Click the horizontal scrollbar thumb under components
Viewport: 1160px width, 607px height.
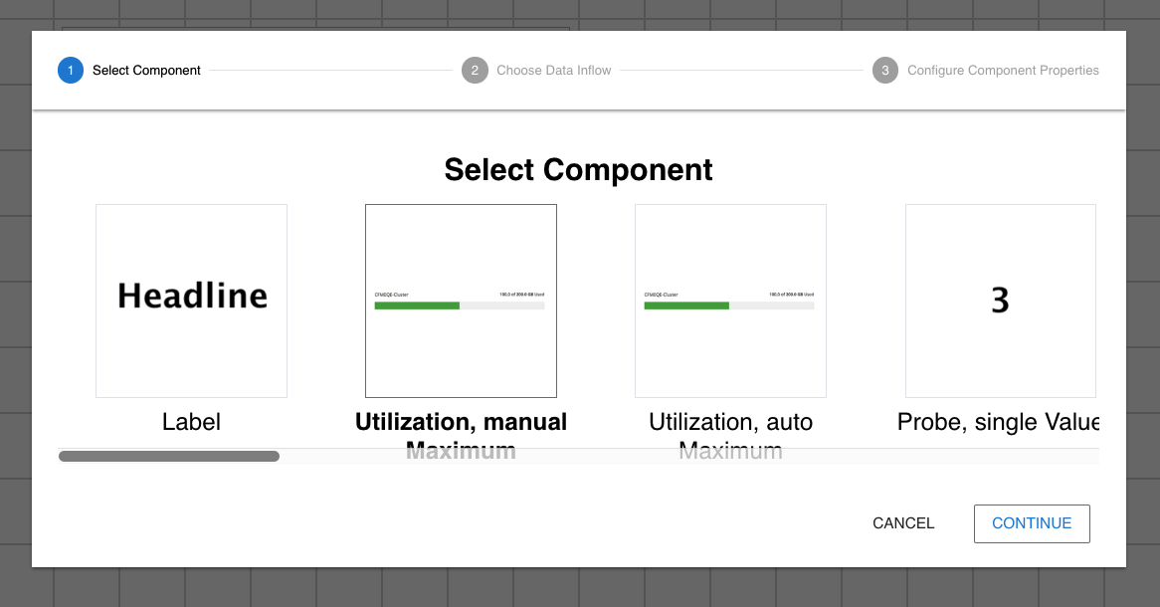point(169,457)
